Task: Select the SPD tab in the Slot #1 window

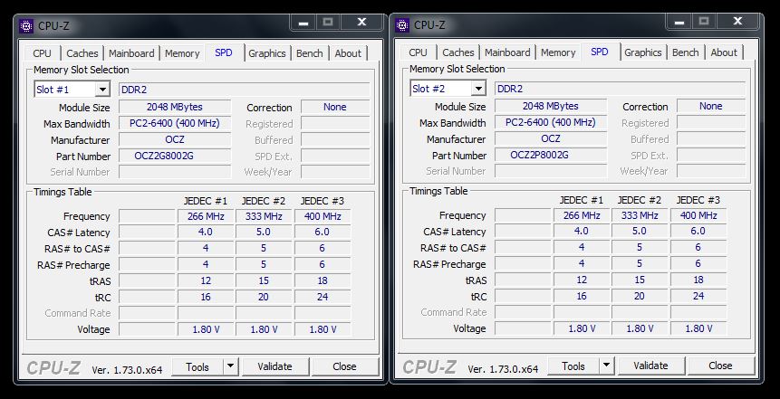Action: 224,52
